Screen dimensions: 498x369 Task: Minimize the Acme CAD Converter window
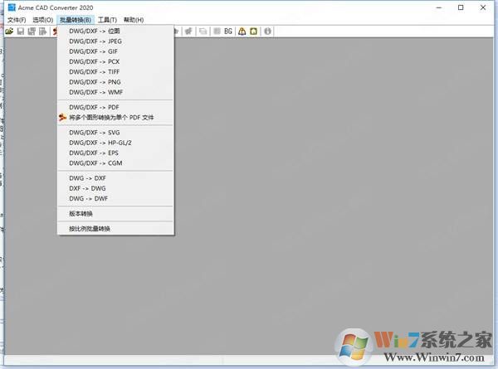pyautogui.click(x=439, y=7)
